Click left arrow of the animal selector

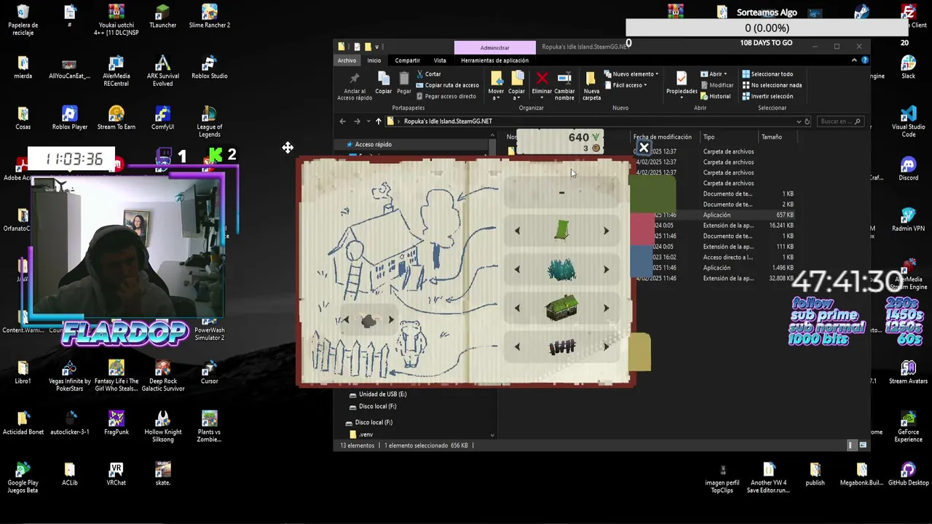tap(346, 320)
